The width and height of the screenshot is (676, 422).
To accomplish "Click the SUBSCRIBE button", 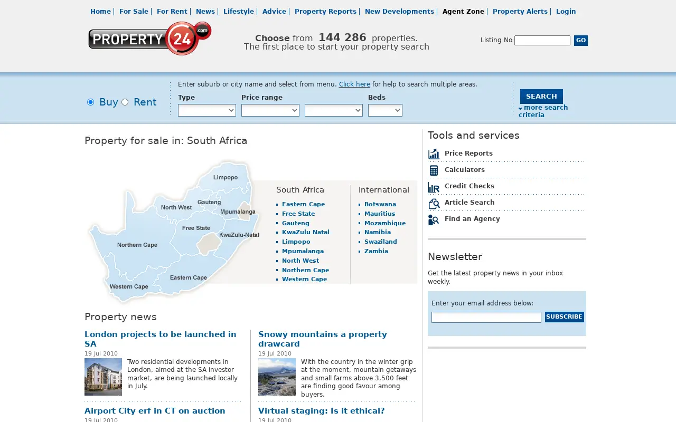I will pyautogui.click(x=565, y=317).
